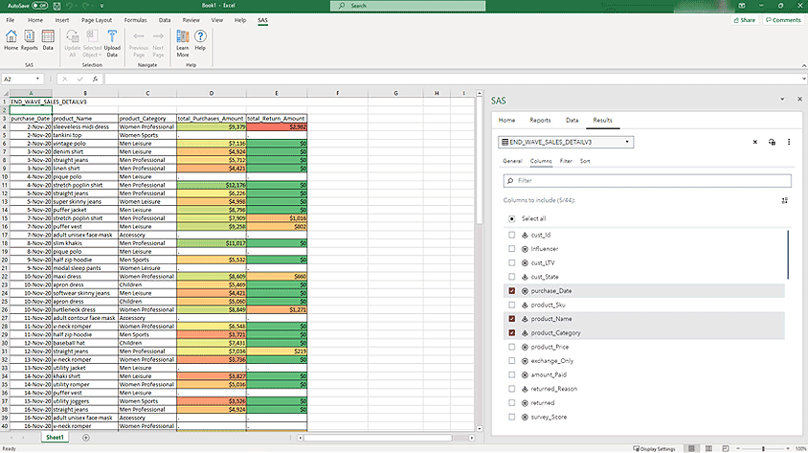Click the Search box in title bar
808x453 pixels.
(408, 6)
